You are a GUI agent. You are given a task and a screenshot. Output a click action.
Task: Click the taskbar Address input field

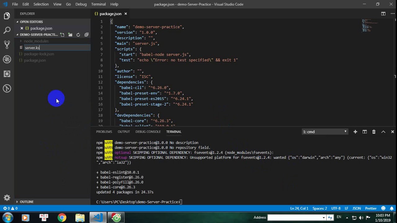(295, 217)
